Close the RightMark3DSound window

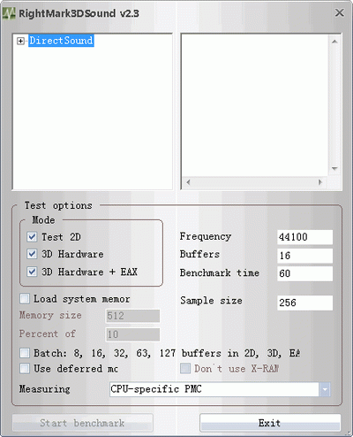click(340, 12)
